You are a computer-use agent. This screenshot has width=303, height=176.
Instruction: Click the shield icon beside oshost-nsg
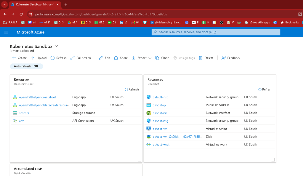click(x=149, y=121)
